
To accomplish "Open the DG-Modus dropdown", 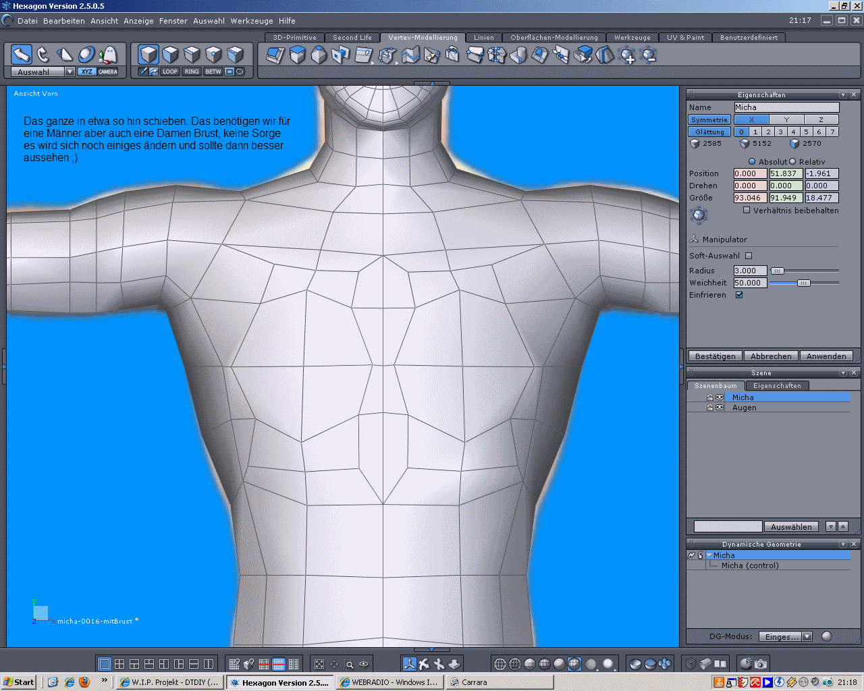I will point(807,636).
